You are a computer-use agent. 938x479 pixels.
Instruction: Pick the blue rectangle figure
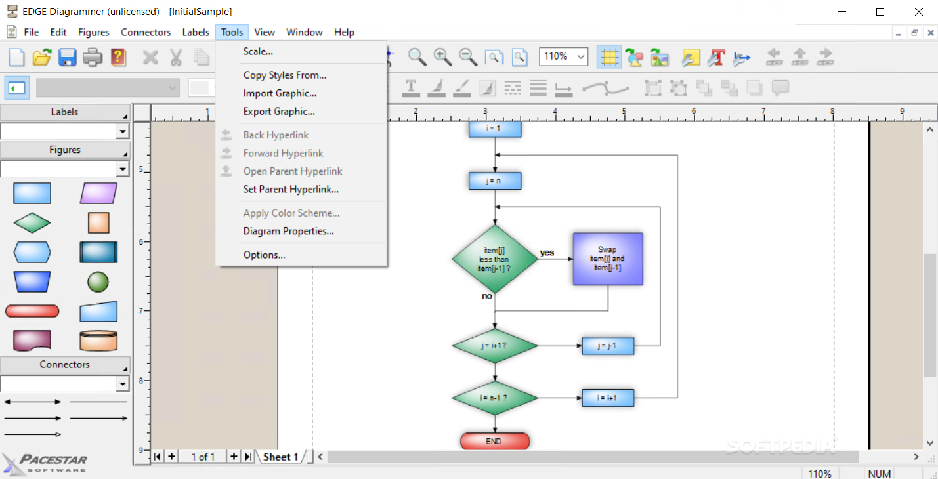(32, 194)
